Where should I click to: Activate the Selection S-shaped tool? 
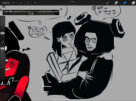tap(28, 3)
